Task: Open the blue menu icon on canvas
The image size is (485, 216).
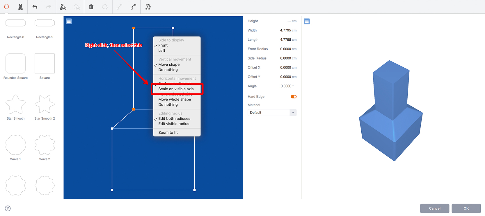Action: point(69,21)
